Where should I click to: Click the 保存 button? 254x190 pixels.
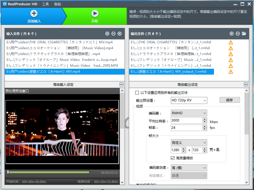point(229,100)
